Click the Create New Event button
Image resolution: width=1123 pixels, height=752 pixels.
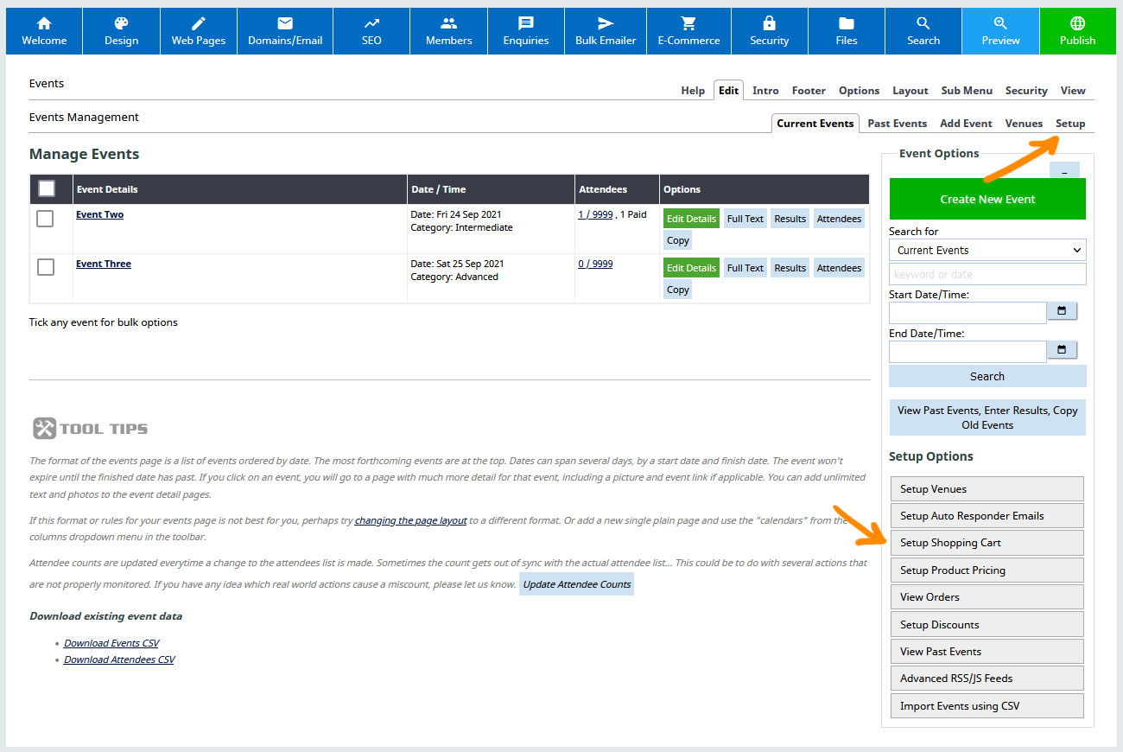tap(987, 199)
